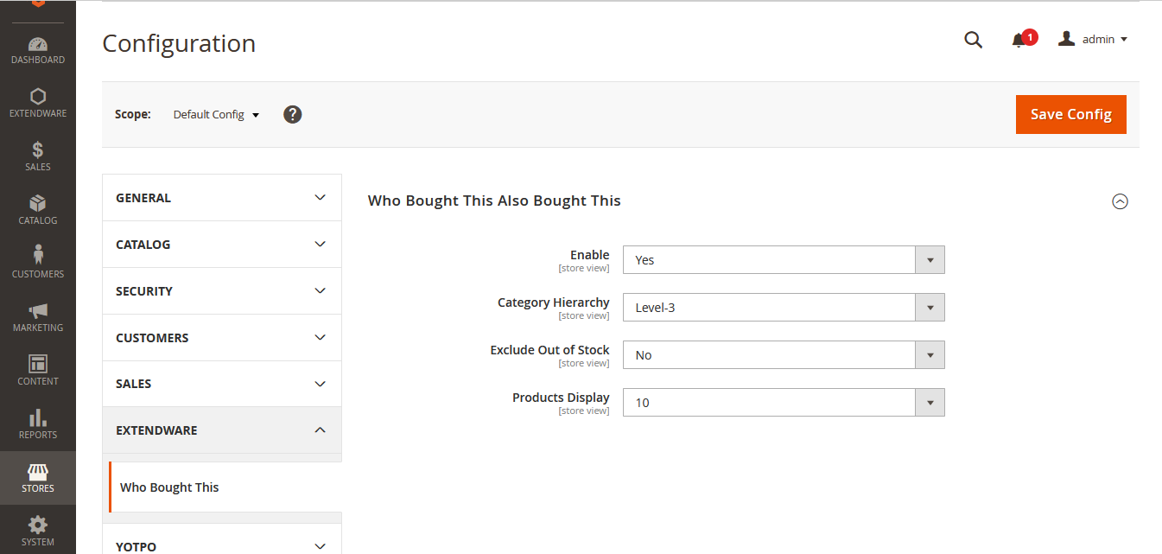This screenshot has width=1162, height=554.
Task: Open the Category Hierarchy dropdown
Action: [784, 307]
